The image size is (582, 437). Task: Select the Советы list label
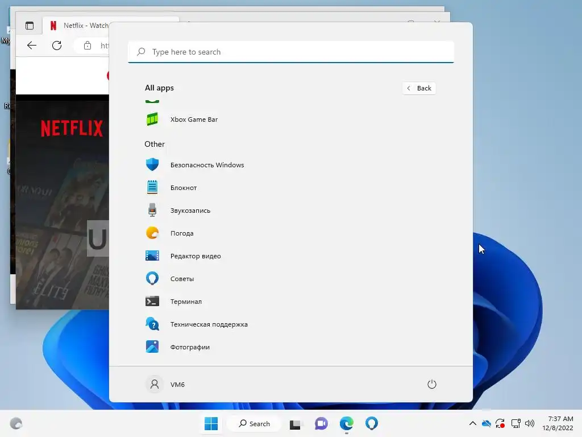182,279
